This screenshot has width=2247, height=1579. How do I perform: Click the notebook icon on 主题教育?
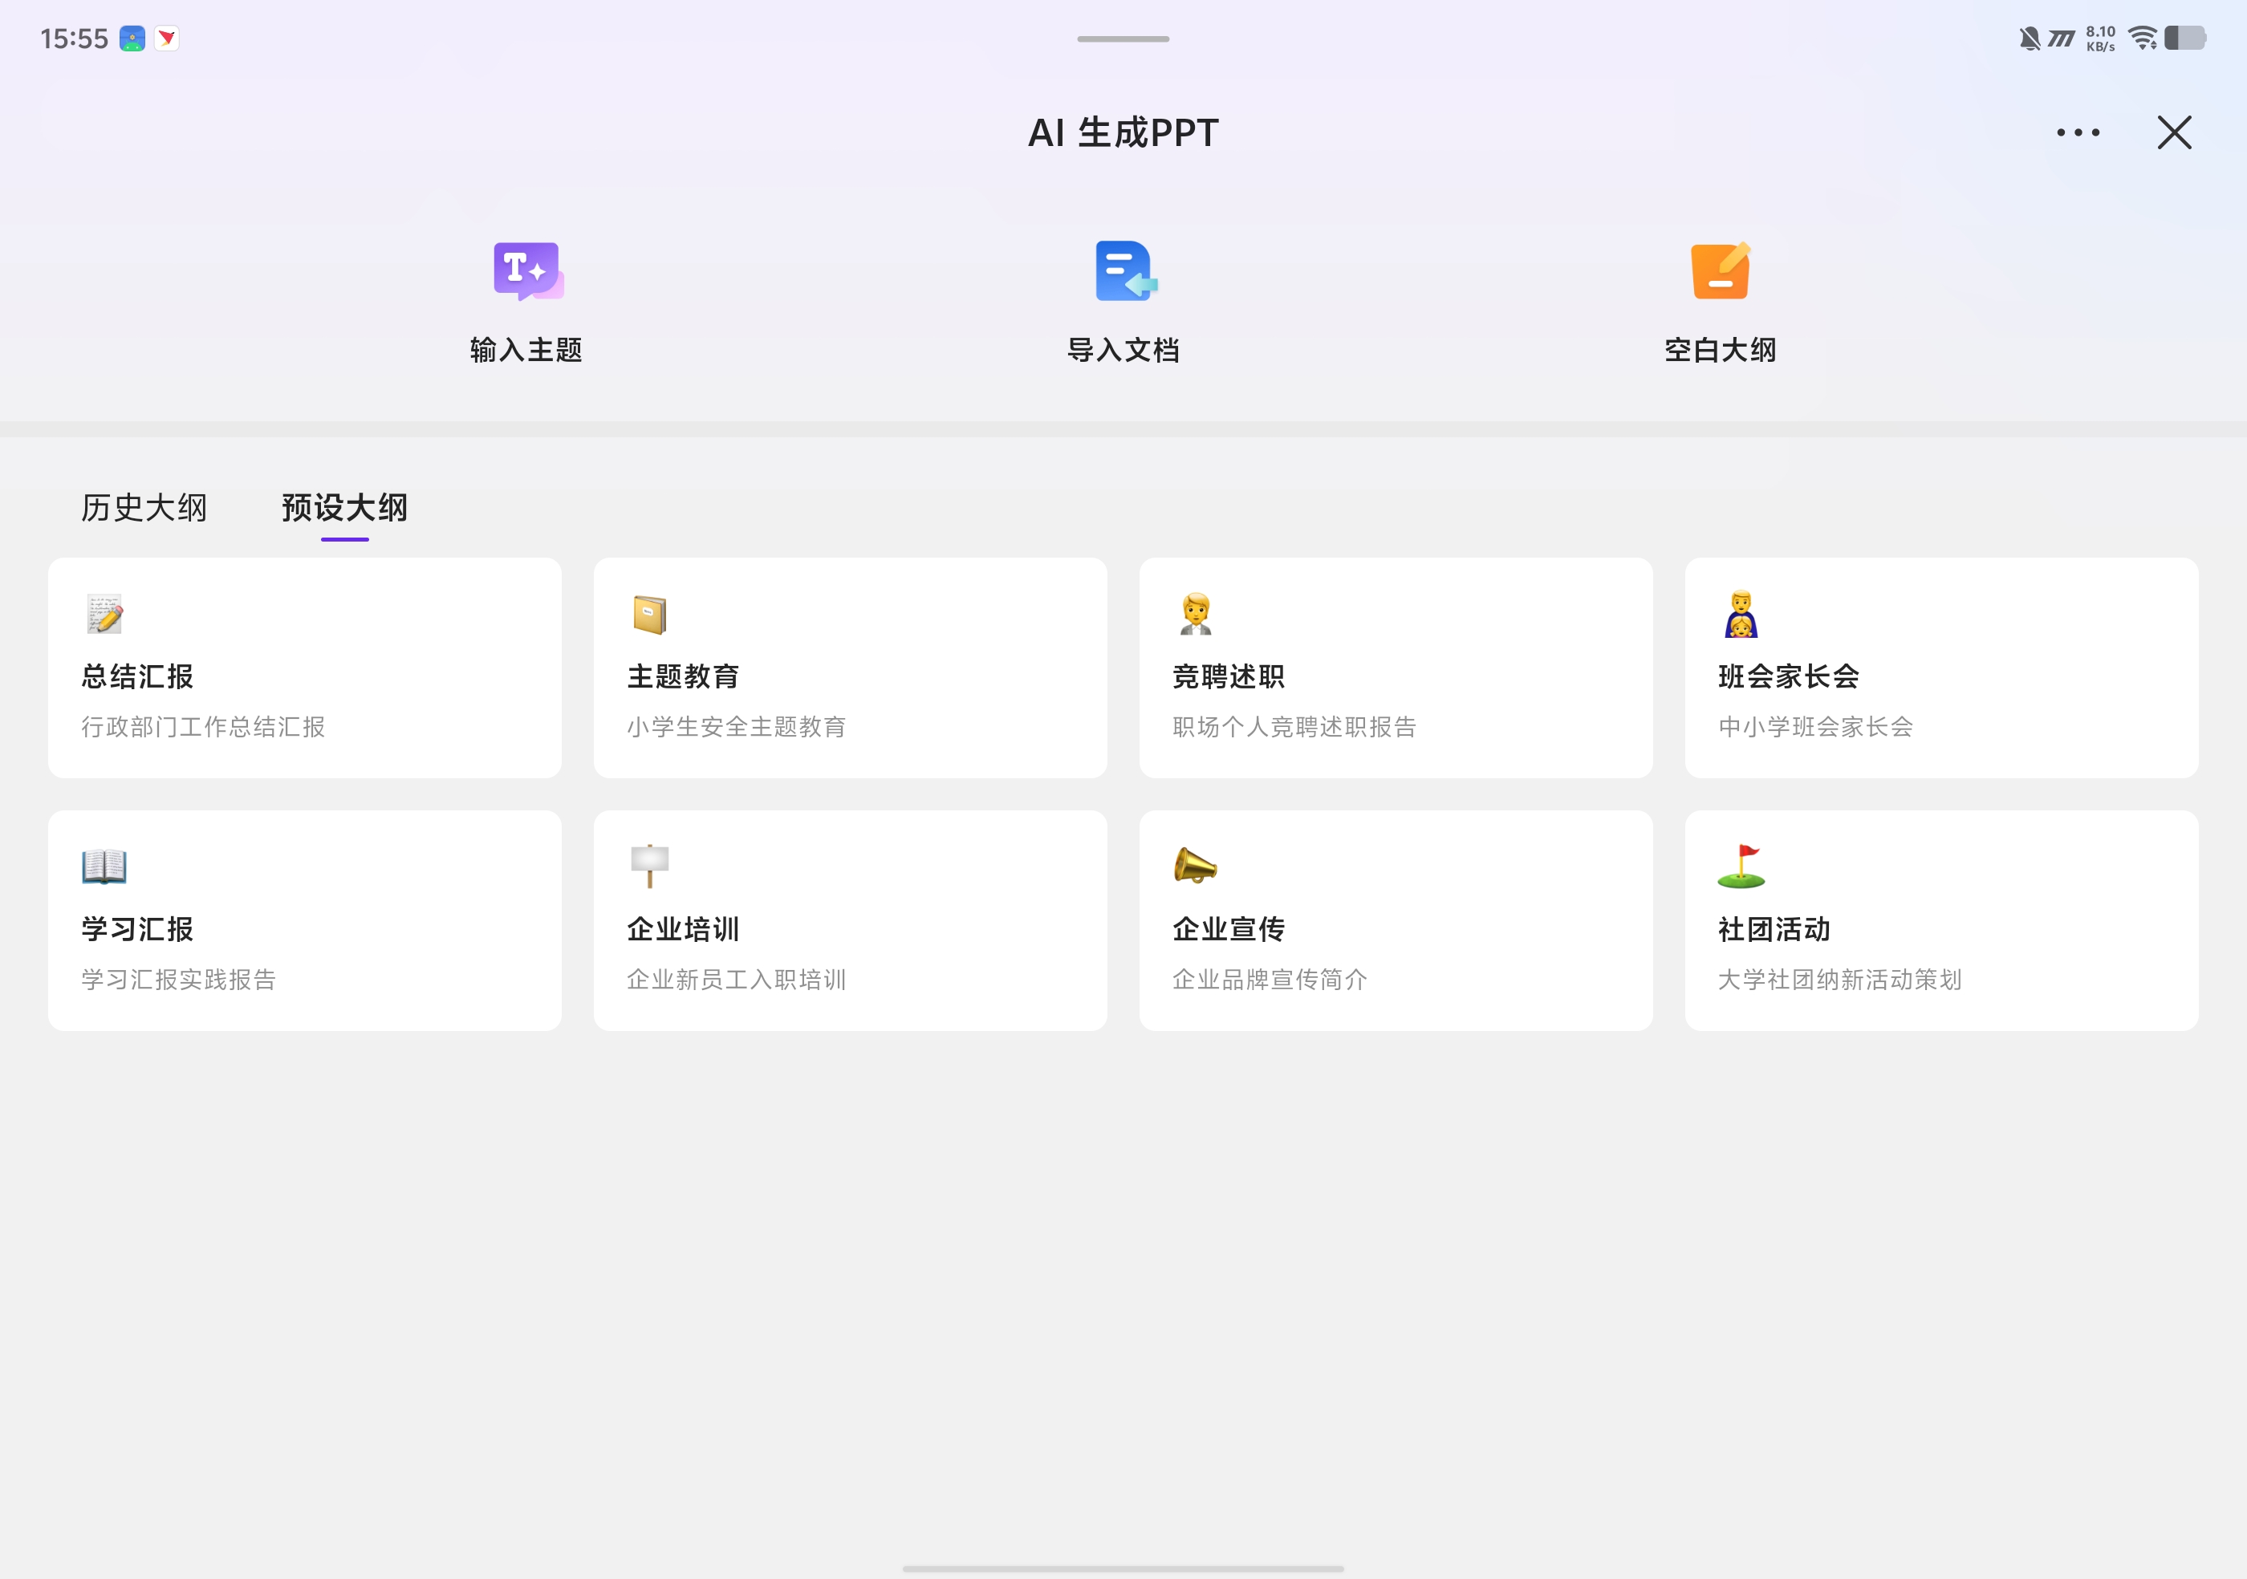pyautogui.click(x=649, y=615)
